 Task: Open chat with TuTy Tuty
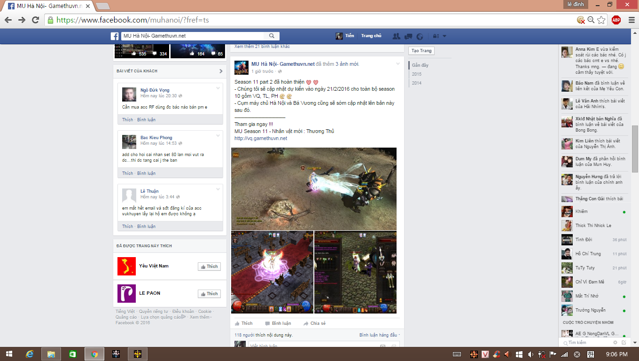tap(593, 268)
